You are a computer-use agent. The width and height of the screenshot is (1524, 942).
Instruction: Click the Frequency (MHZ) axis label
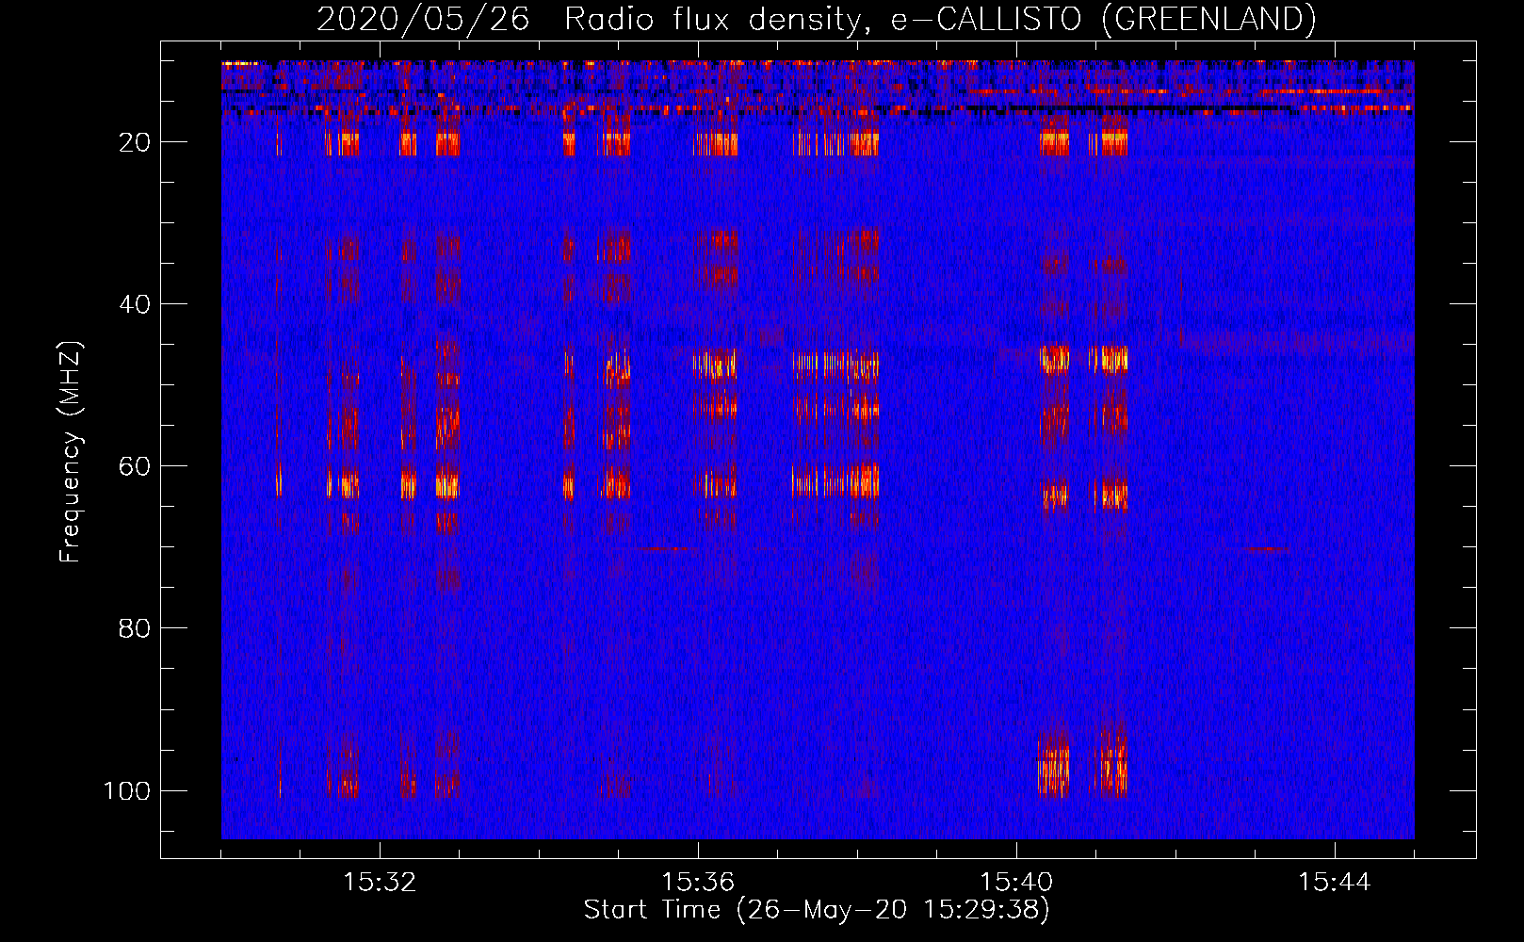pyautogui.click(x=71, y=451)
